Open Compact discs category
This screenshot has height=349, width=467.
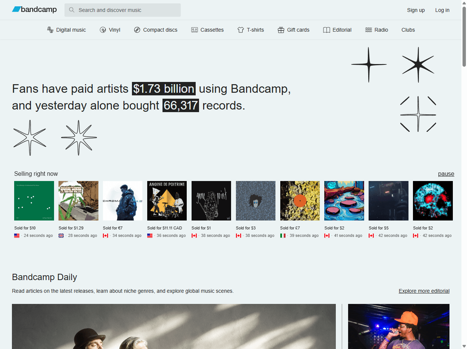point(156,30)
